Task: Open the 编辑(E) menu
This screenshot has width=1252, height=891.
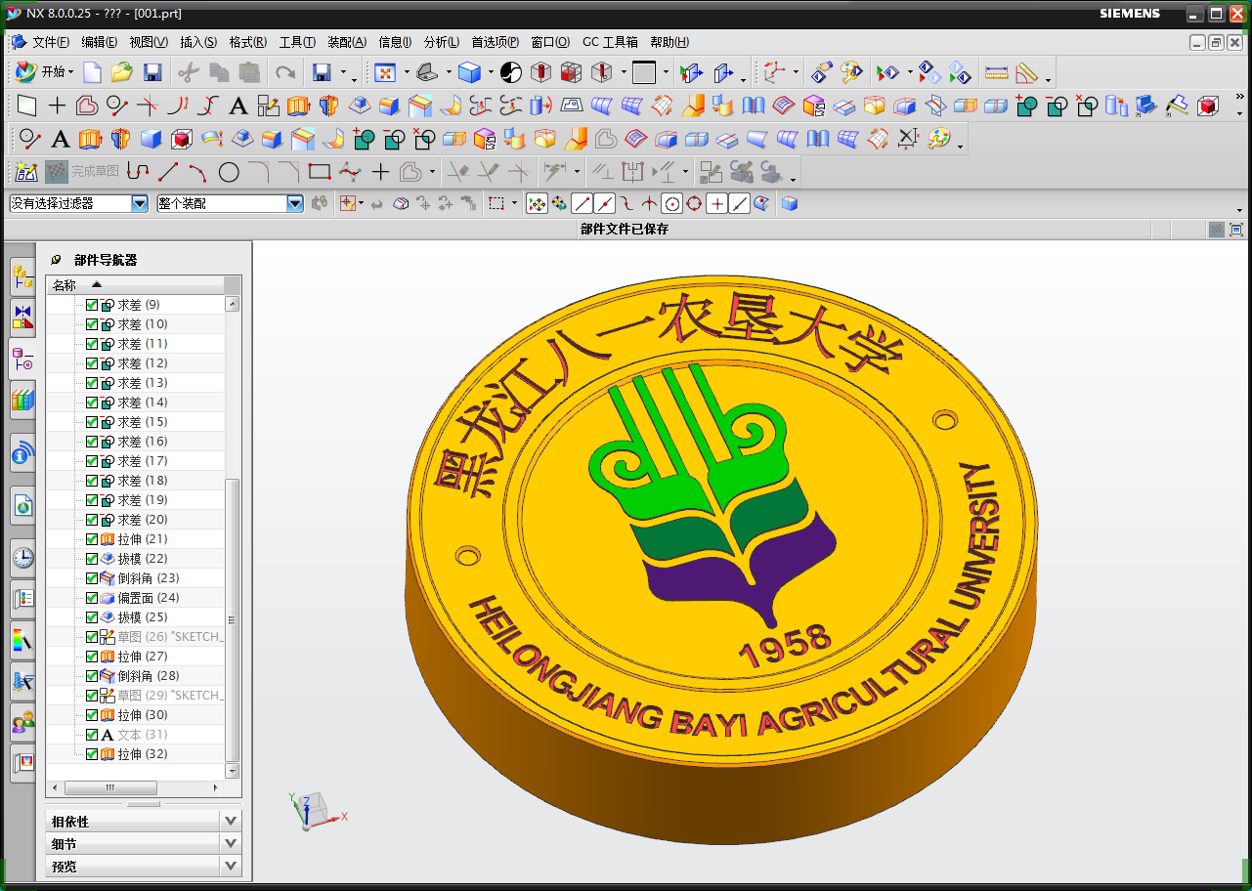Action: pyautogui.click(x=100, y=42)
